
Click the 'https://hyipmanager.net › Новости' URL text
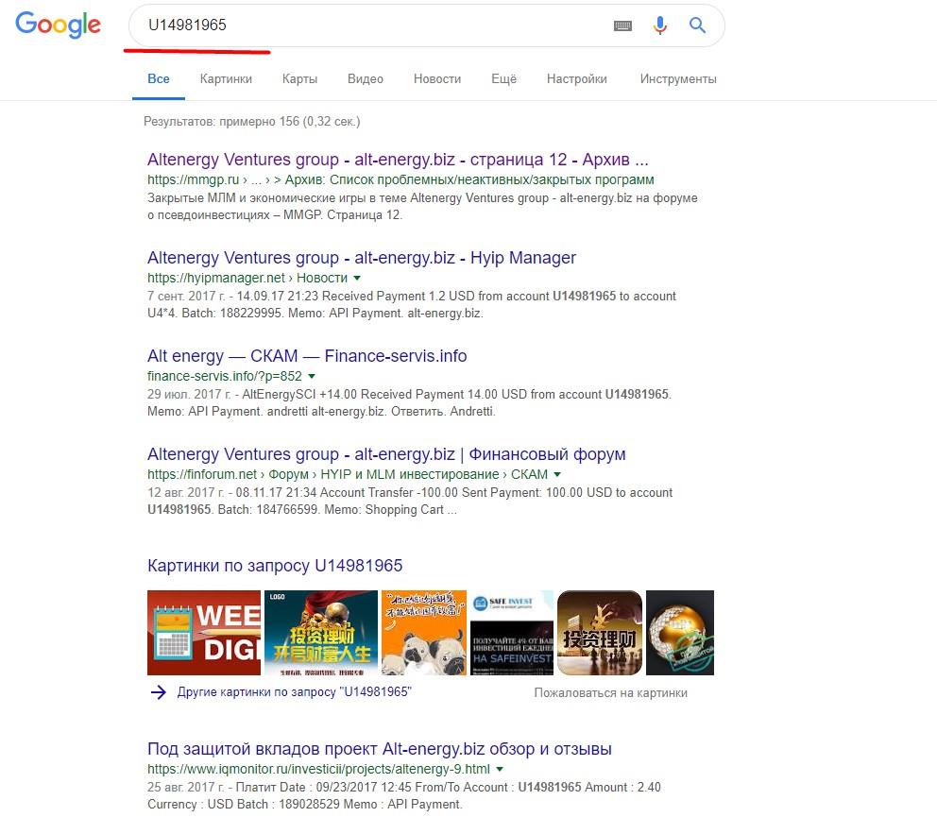click(x=247, y=278)
